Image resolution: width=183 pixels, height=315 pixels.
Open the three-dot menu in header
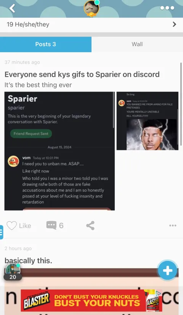(x=167, y=8)
